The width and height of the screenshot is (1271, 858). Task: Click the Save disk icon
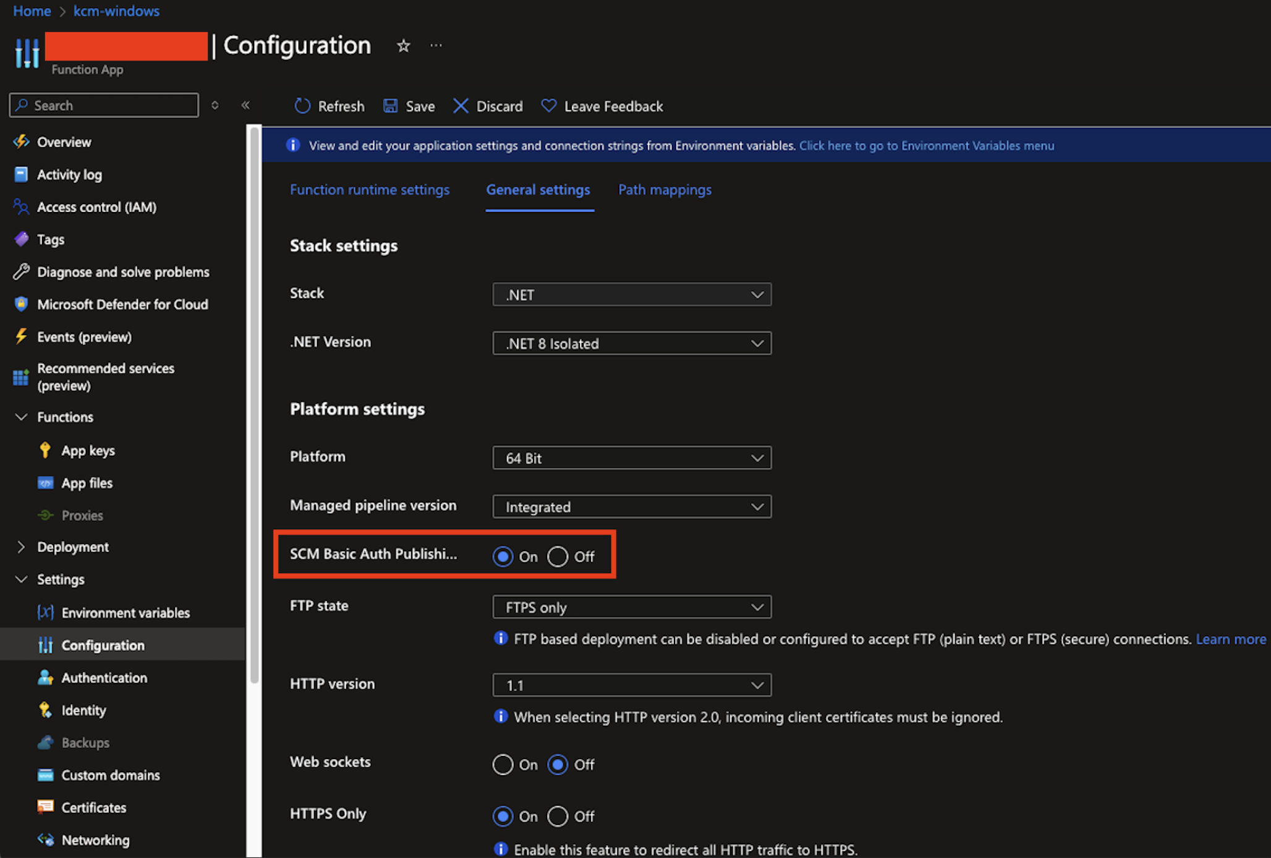(x=390, y=106)
